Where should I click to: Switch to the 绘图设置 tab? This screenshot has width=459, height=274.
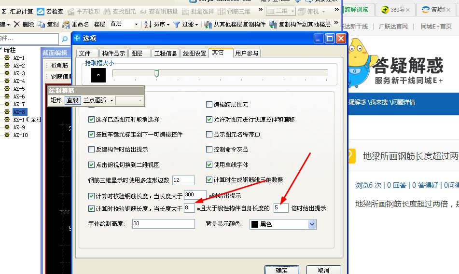[195, 53]
